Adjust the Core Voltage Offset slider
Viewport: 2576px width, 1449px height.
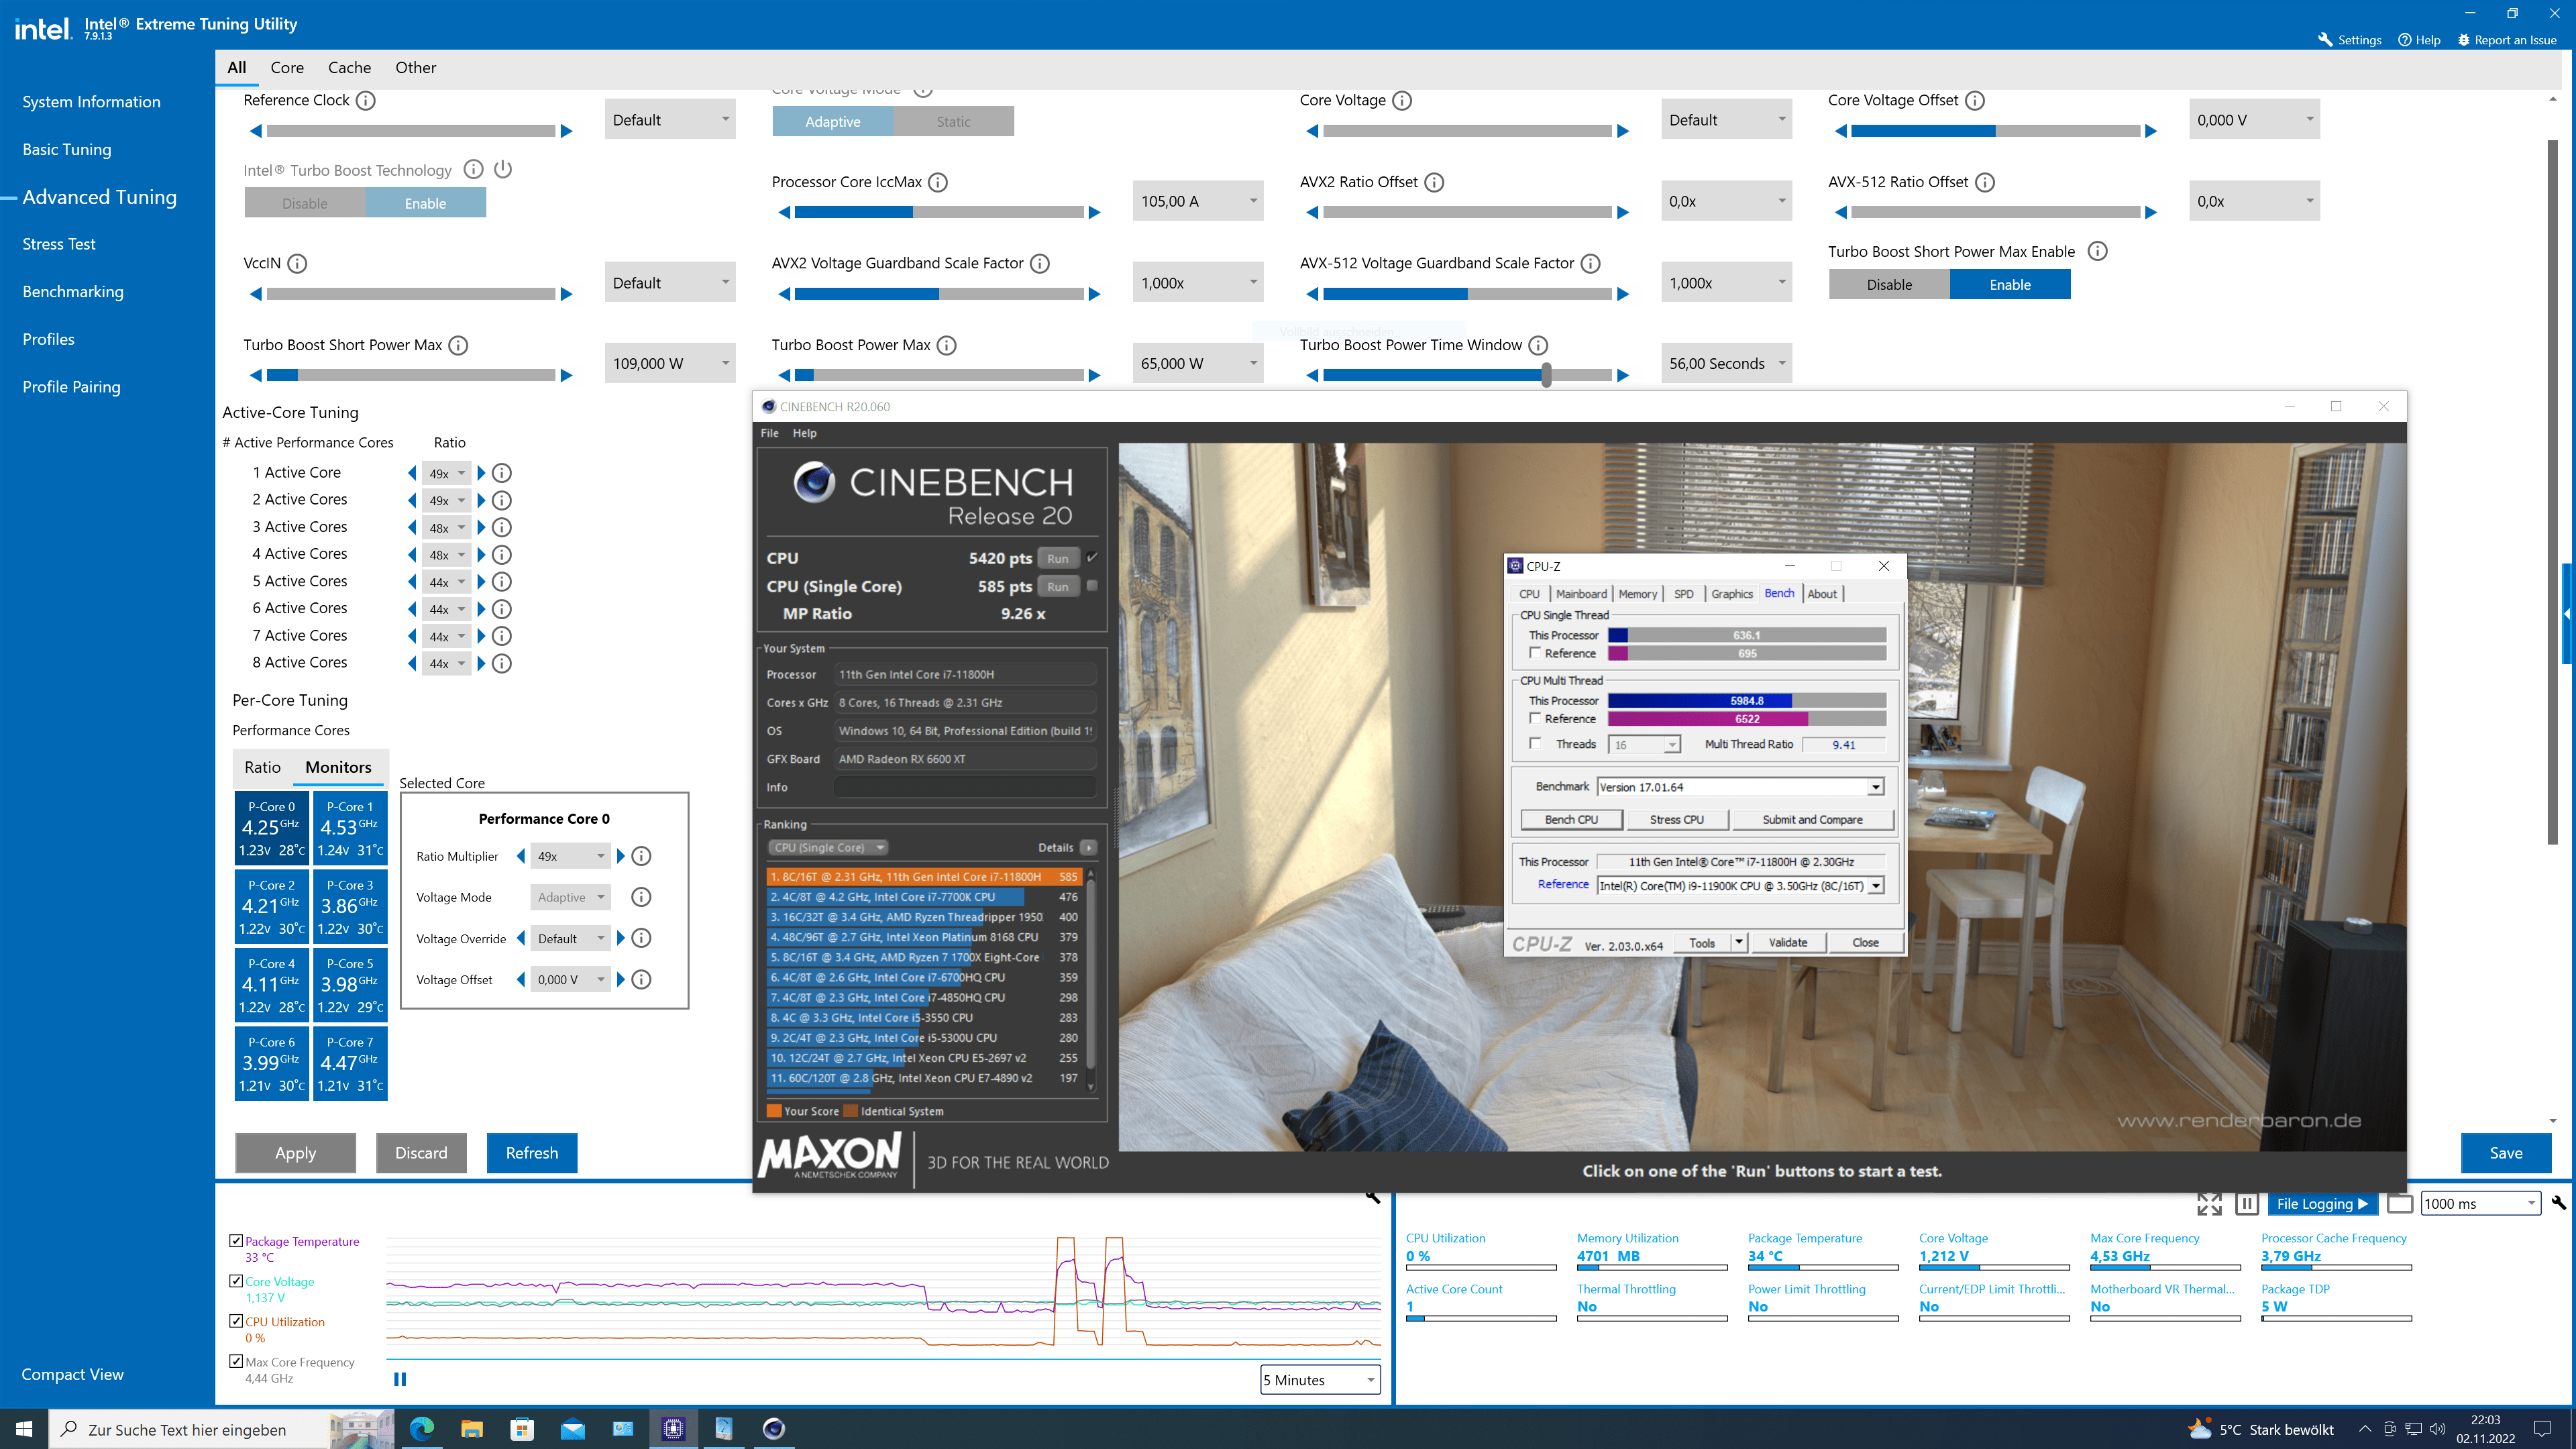[x=1995, y=131]
